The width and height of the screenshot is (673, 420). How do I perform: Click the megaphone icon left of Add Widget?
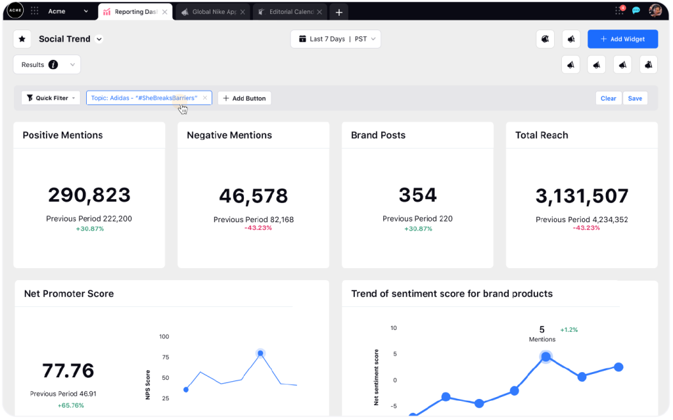coord(571,39)
